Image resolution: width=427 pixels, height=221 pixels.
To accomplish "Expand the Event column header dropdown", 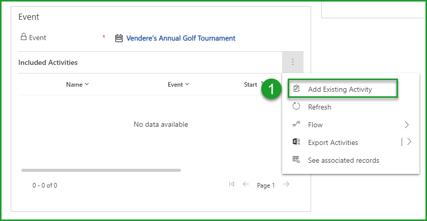I will tap(178, 85).
